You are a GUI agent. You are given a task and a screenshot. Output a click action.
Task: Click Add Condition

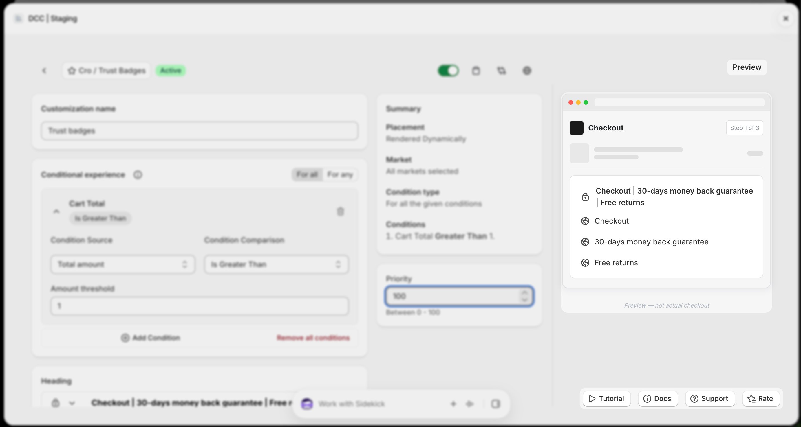151,338
